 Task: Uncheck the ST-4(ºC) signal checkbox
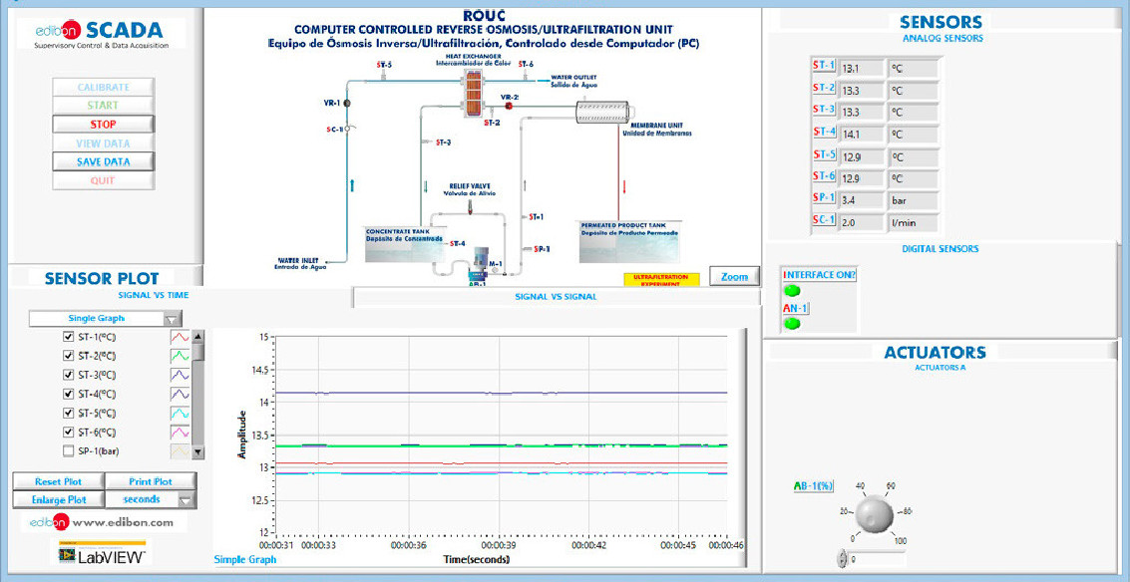point(69,395)
